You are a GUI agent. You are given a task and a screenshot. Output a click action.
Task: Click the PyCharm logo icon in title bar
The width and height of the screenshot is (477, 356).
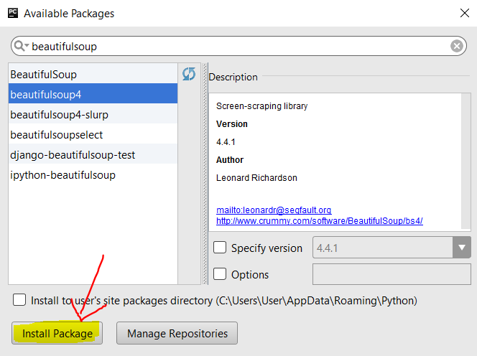click(13, 13)
